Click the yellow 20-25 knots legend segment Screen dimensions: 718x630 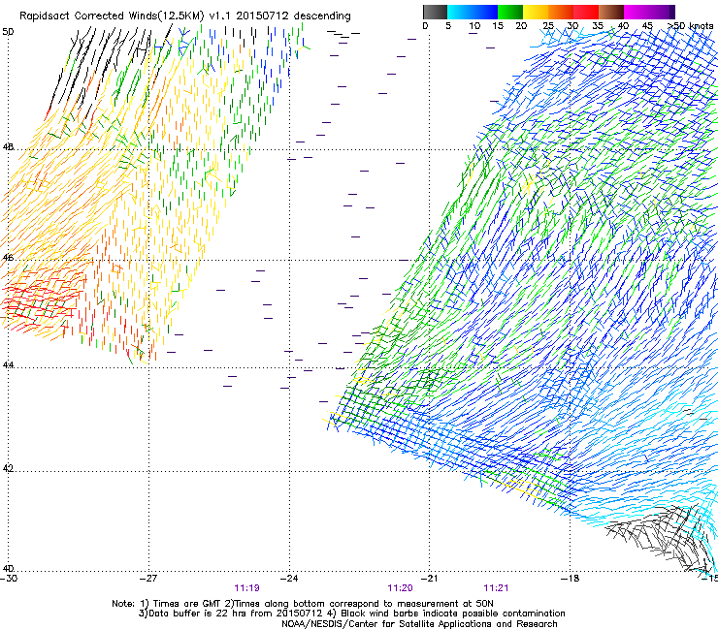tap(536, 12)
